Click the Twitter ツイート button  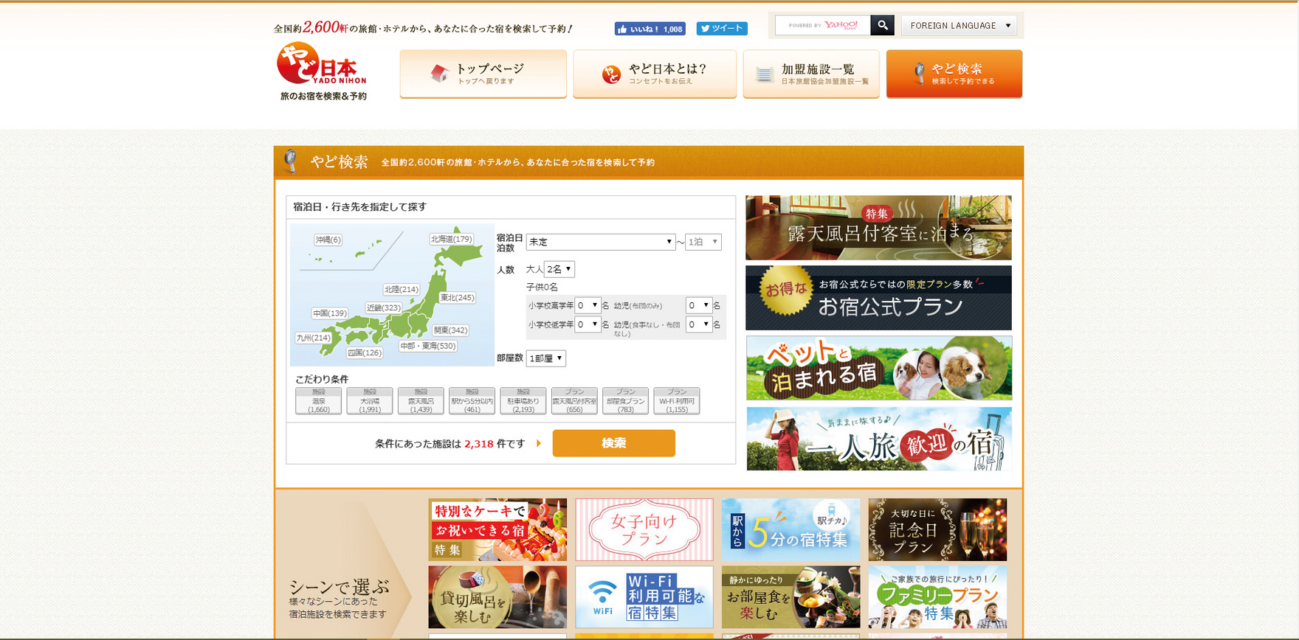(x=722, y=29)
